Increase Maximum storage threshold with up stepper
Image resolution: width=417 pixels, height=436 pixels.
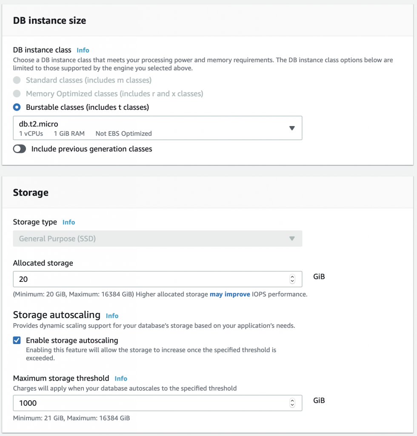(292, 400)
